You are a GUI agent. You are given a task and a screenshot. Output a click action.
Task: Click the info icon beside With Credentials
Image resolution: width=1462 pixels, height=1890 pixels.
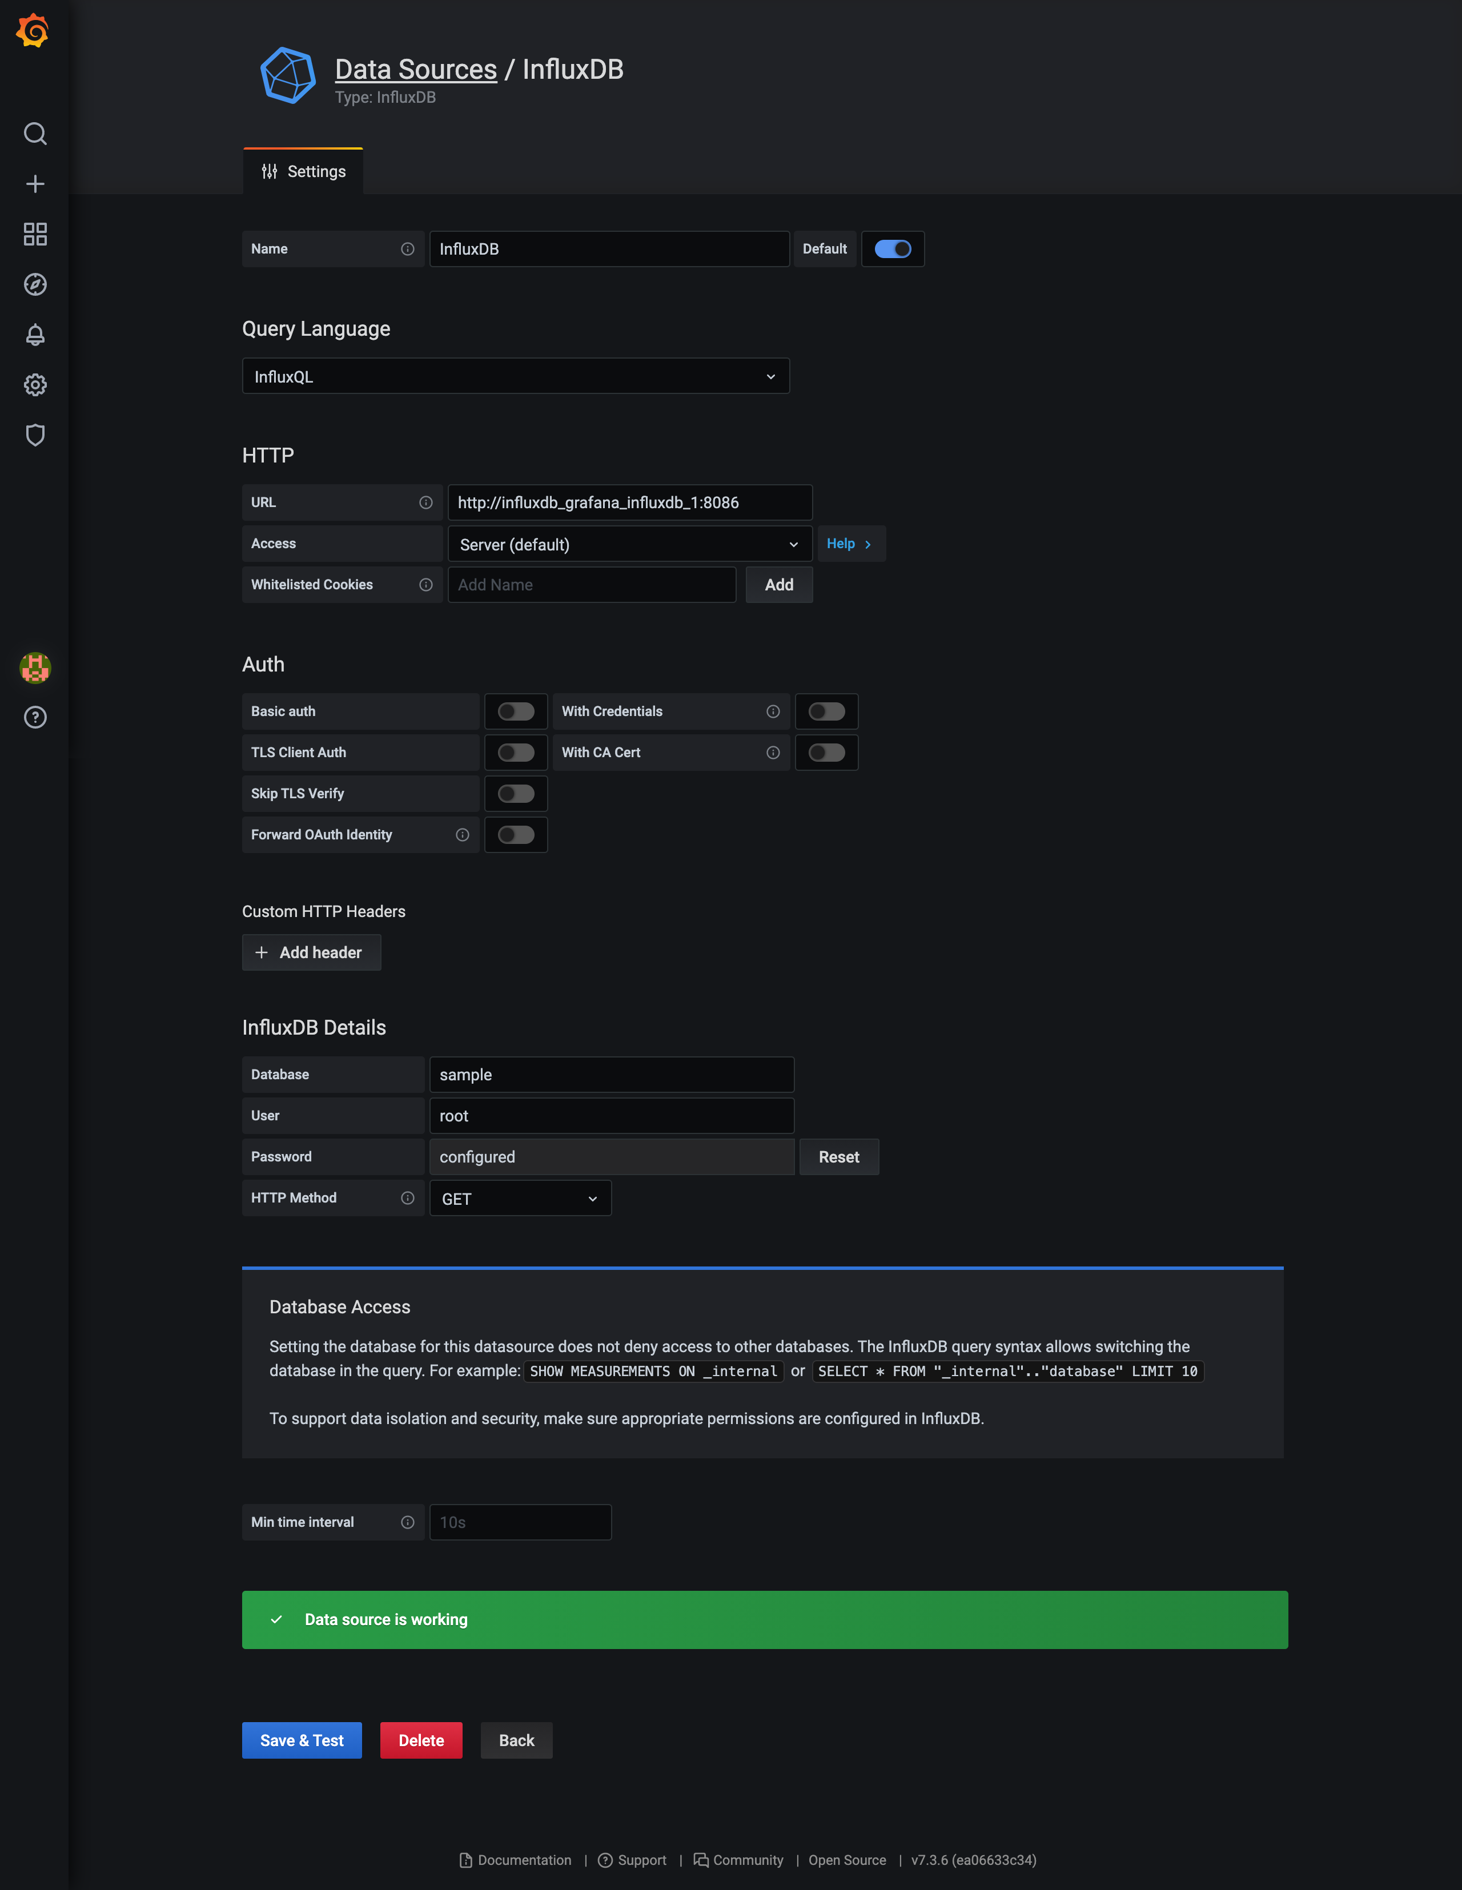tap(773, 711)
